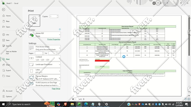Open the Collated dropdown

[x=45, y=58]
